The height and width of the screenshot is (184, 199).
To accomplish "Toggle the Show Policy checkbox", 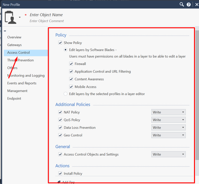I will tap(60, 43).
